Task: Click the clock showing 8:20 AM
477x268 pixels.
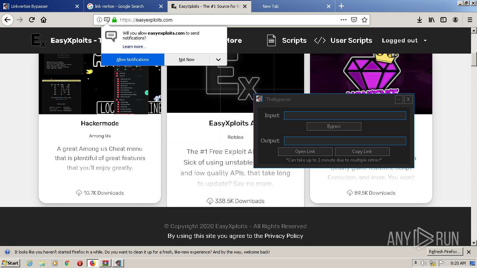Action: (x=458, y=263)
